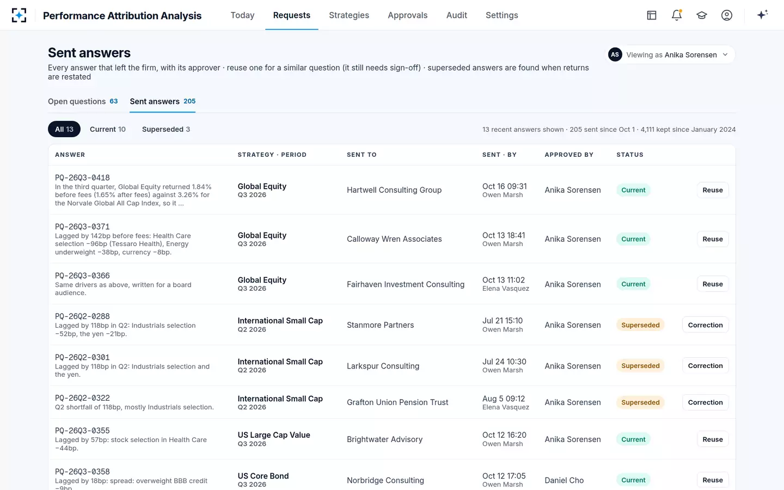Viewport: 784px width, 490px height.
Task: Open the user account icon
Action: 727,15
